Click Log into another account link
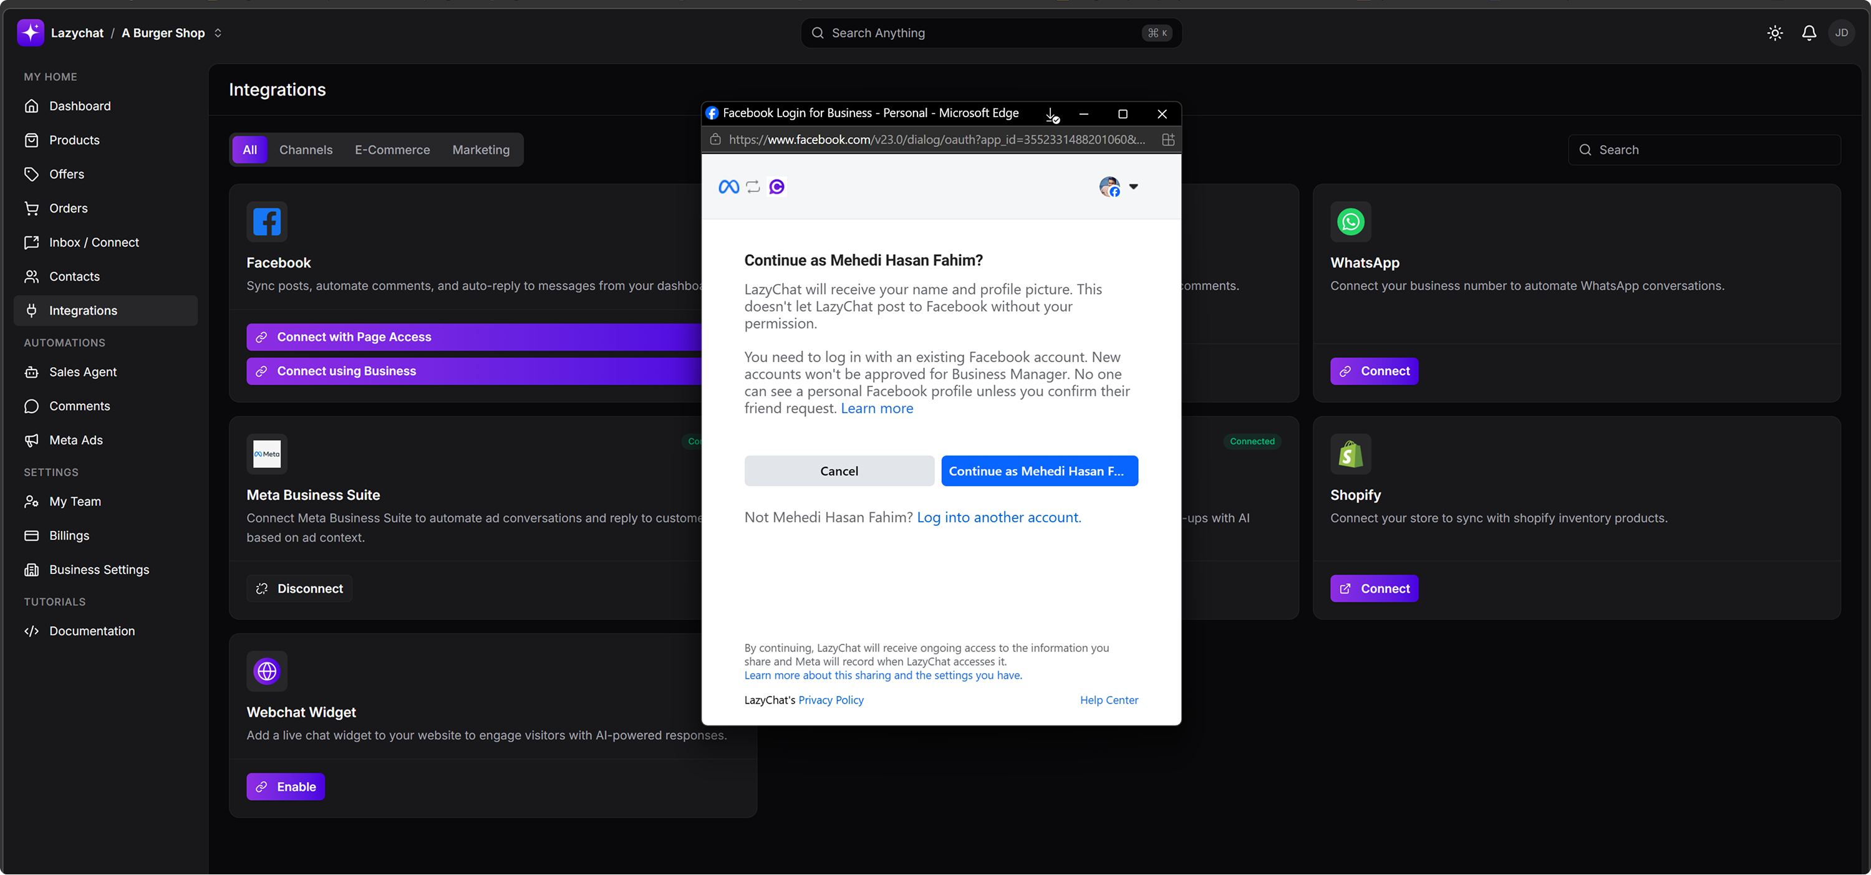 (x=998, y=517)
